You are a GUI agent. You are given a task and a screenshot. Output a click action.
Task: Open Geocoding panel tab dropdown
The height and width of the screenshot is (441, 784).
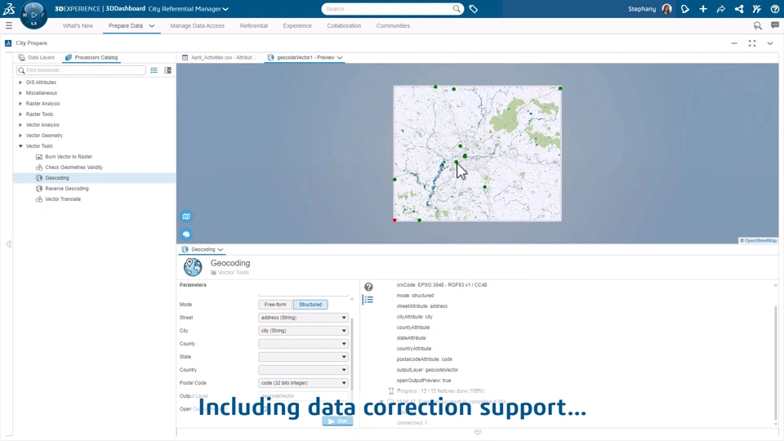click(220, 250)
